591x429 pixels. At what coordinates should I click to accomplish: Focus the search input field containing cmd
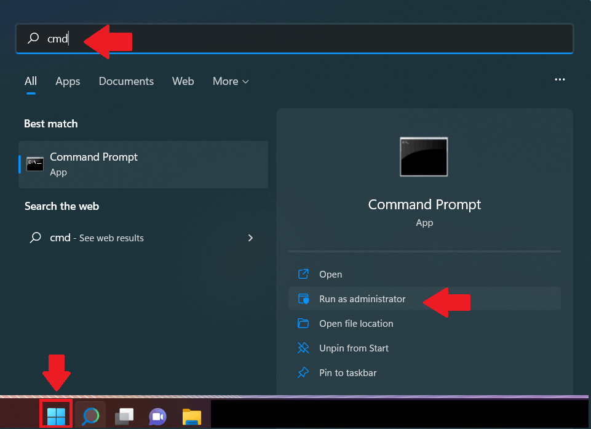[294, 39]
